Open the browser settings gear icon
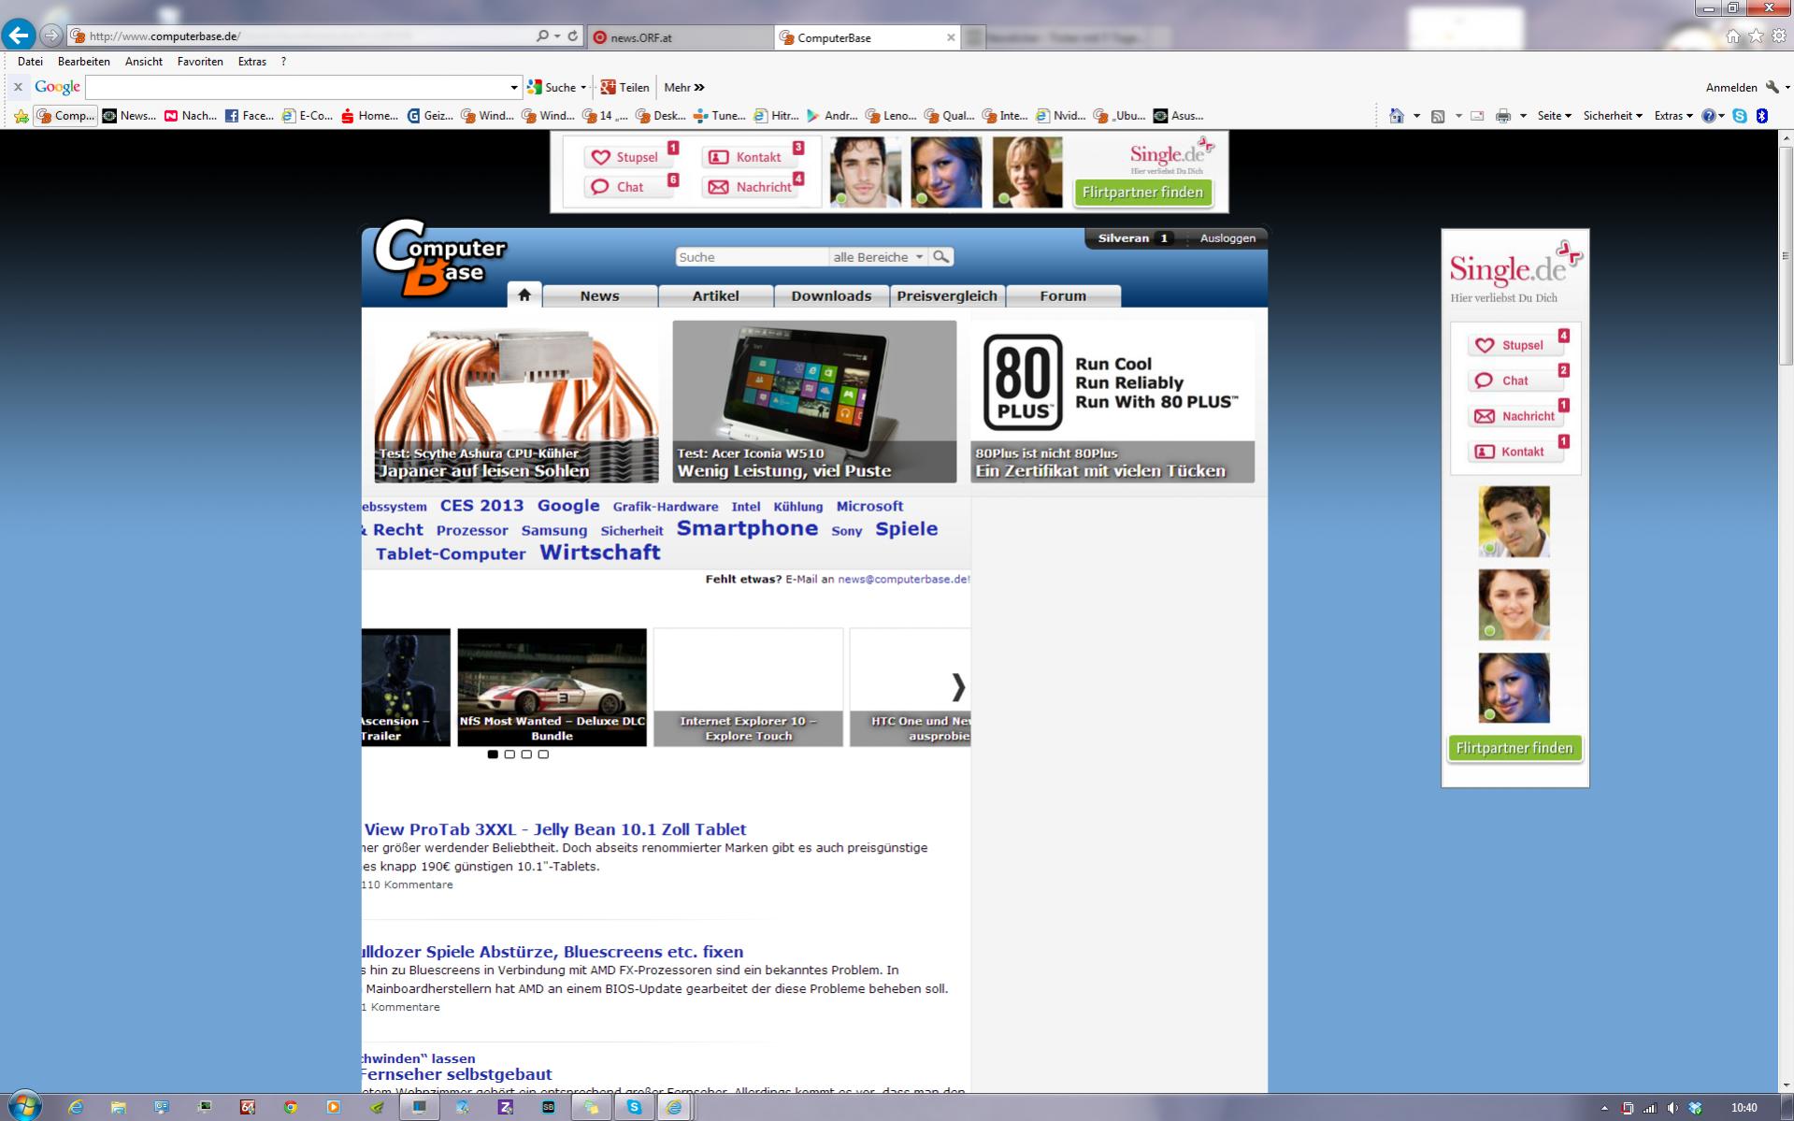This screenshot has width=1794, height=1121. tap(1778, 36)
